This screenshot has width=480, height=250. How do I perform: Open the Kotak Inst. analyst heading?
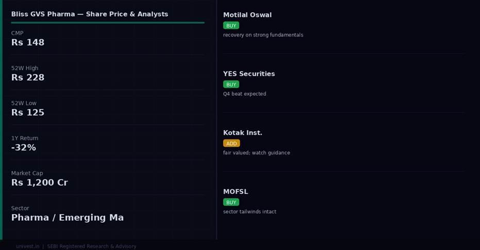pos(243,133)
